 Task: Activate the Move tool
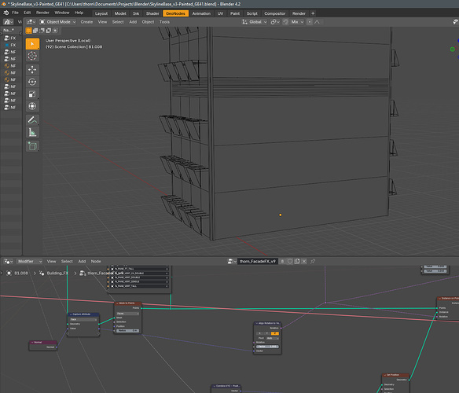tap(32, 70)
